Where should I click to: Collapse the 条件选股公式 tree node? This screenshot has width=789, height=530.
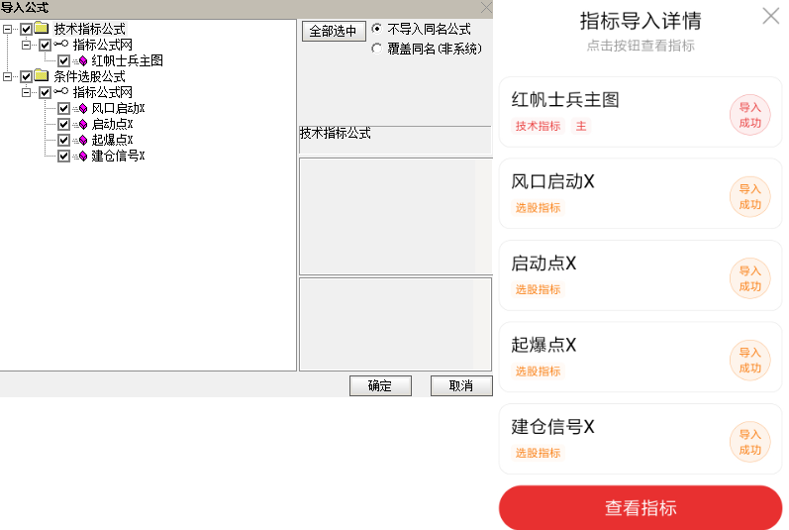[x=8, y=76]
